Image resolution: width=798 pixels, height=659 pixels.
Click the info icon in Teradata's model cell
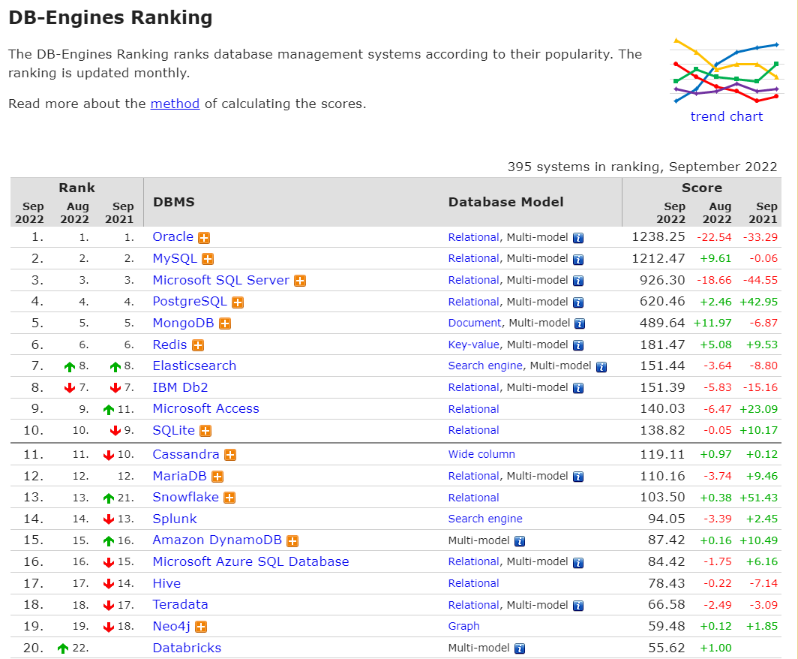(x=578, y=606)
